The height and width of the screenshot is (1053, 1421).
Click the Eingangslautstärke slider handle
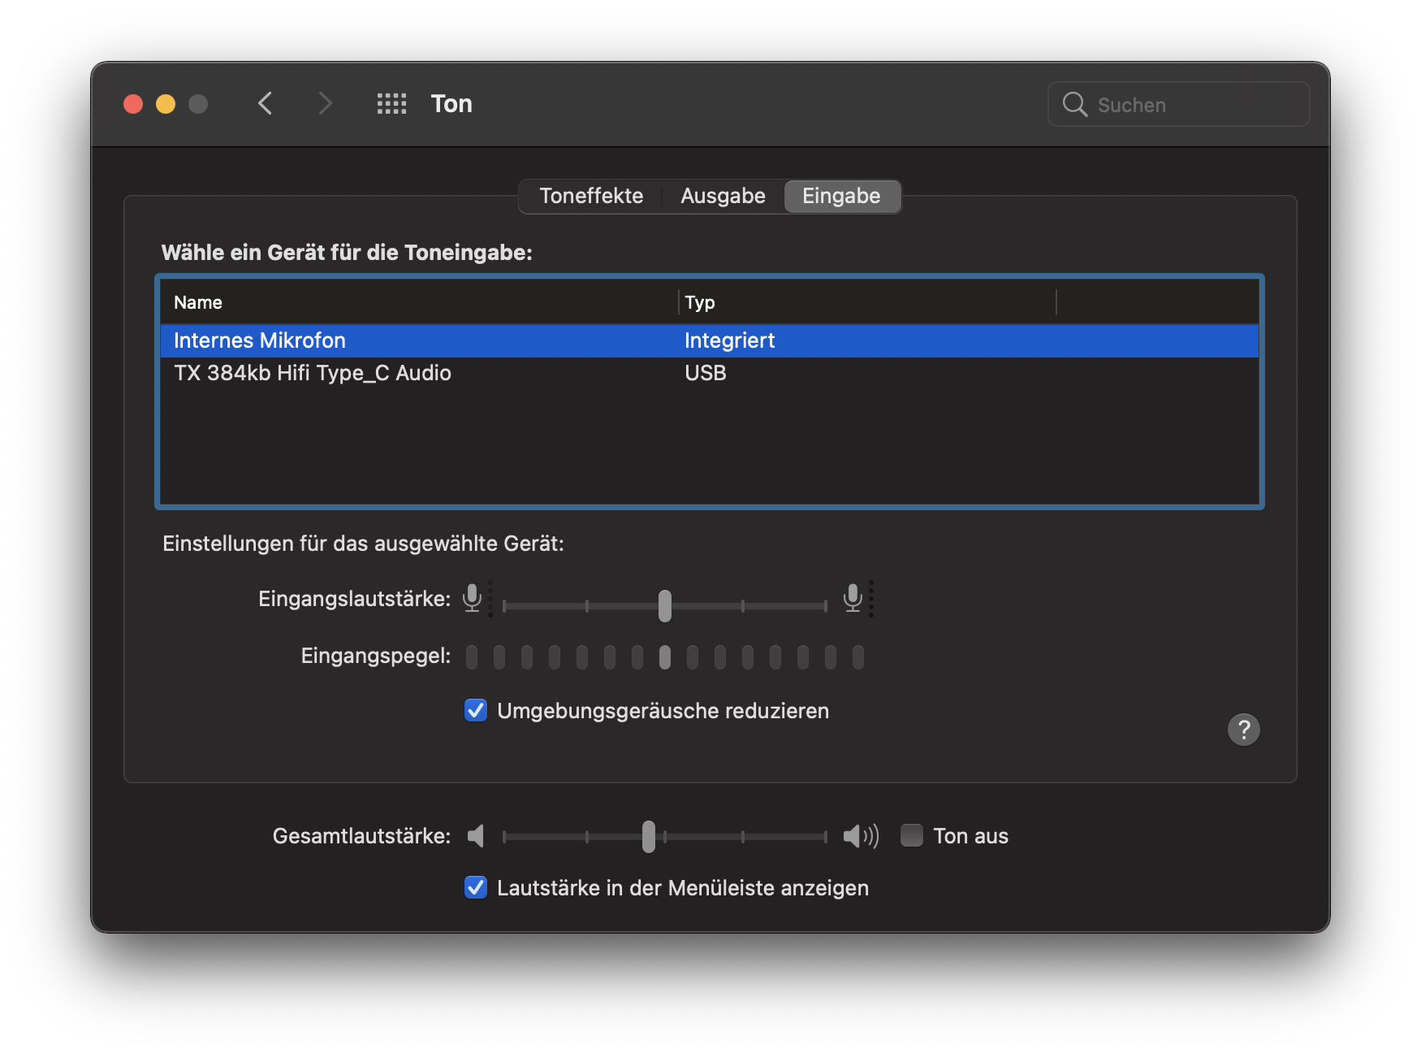click(665, 606)
